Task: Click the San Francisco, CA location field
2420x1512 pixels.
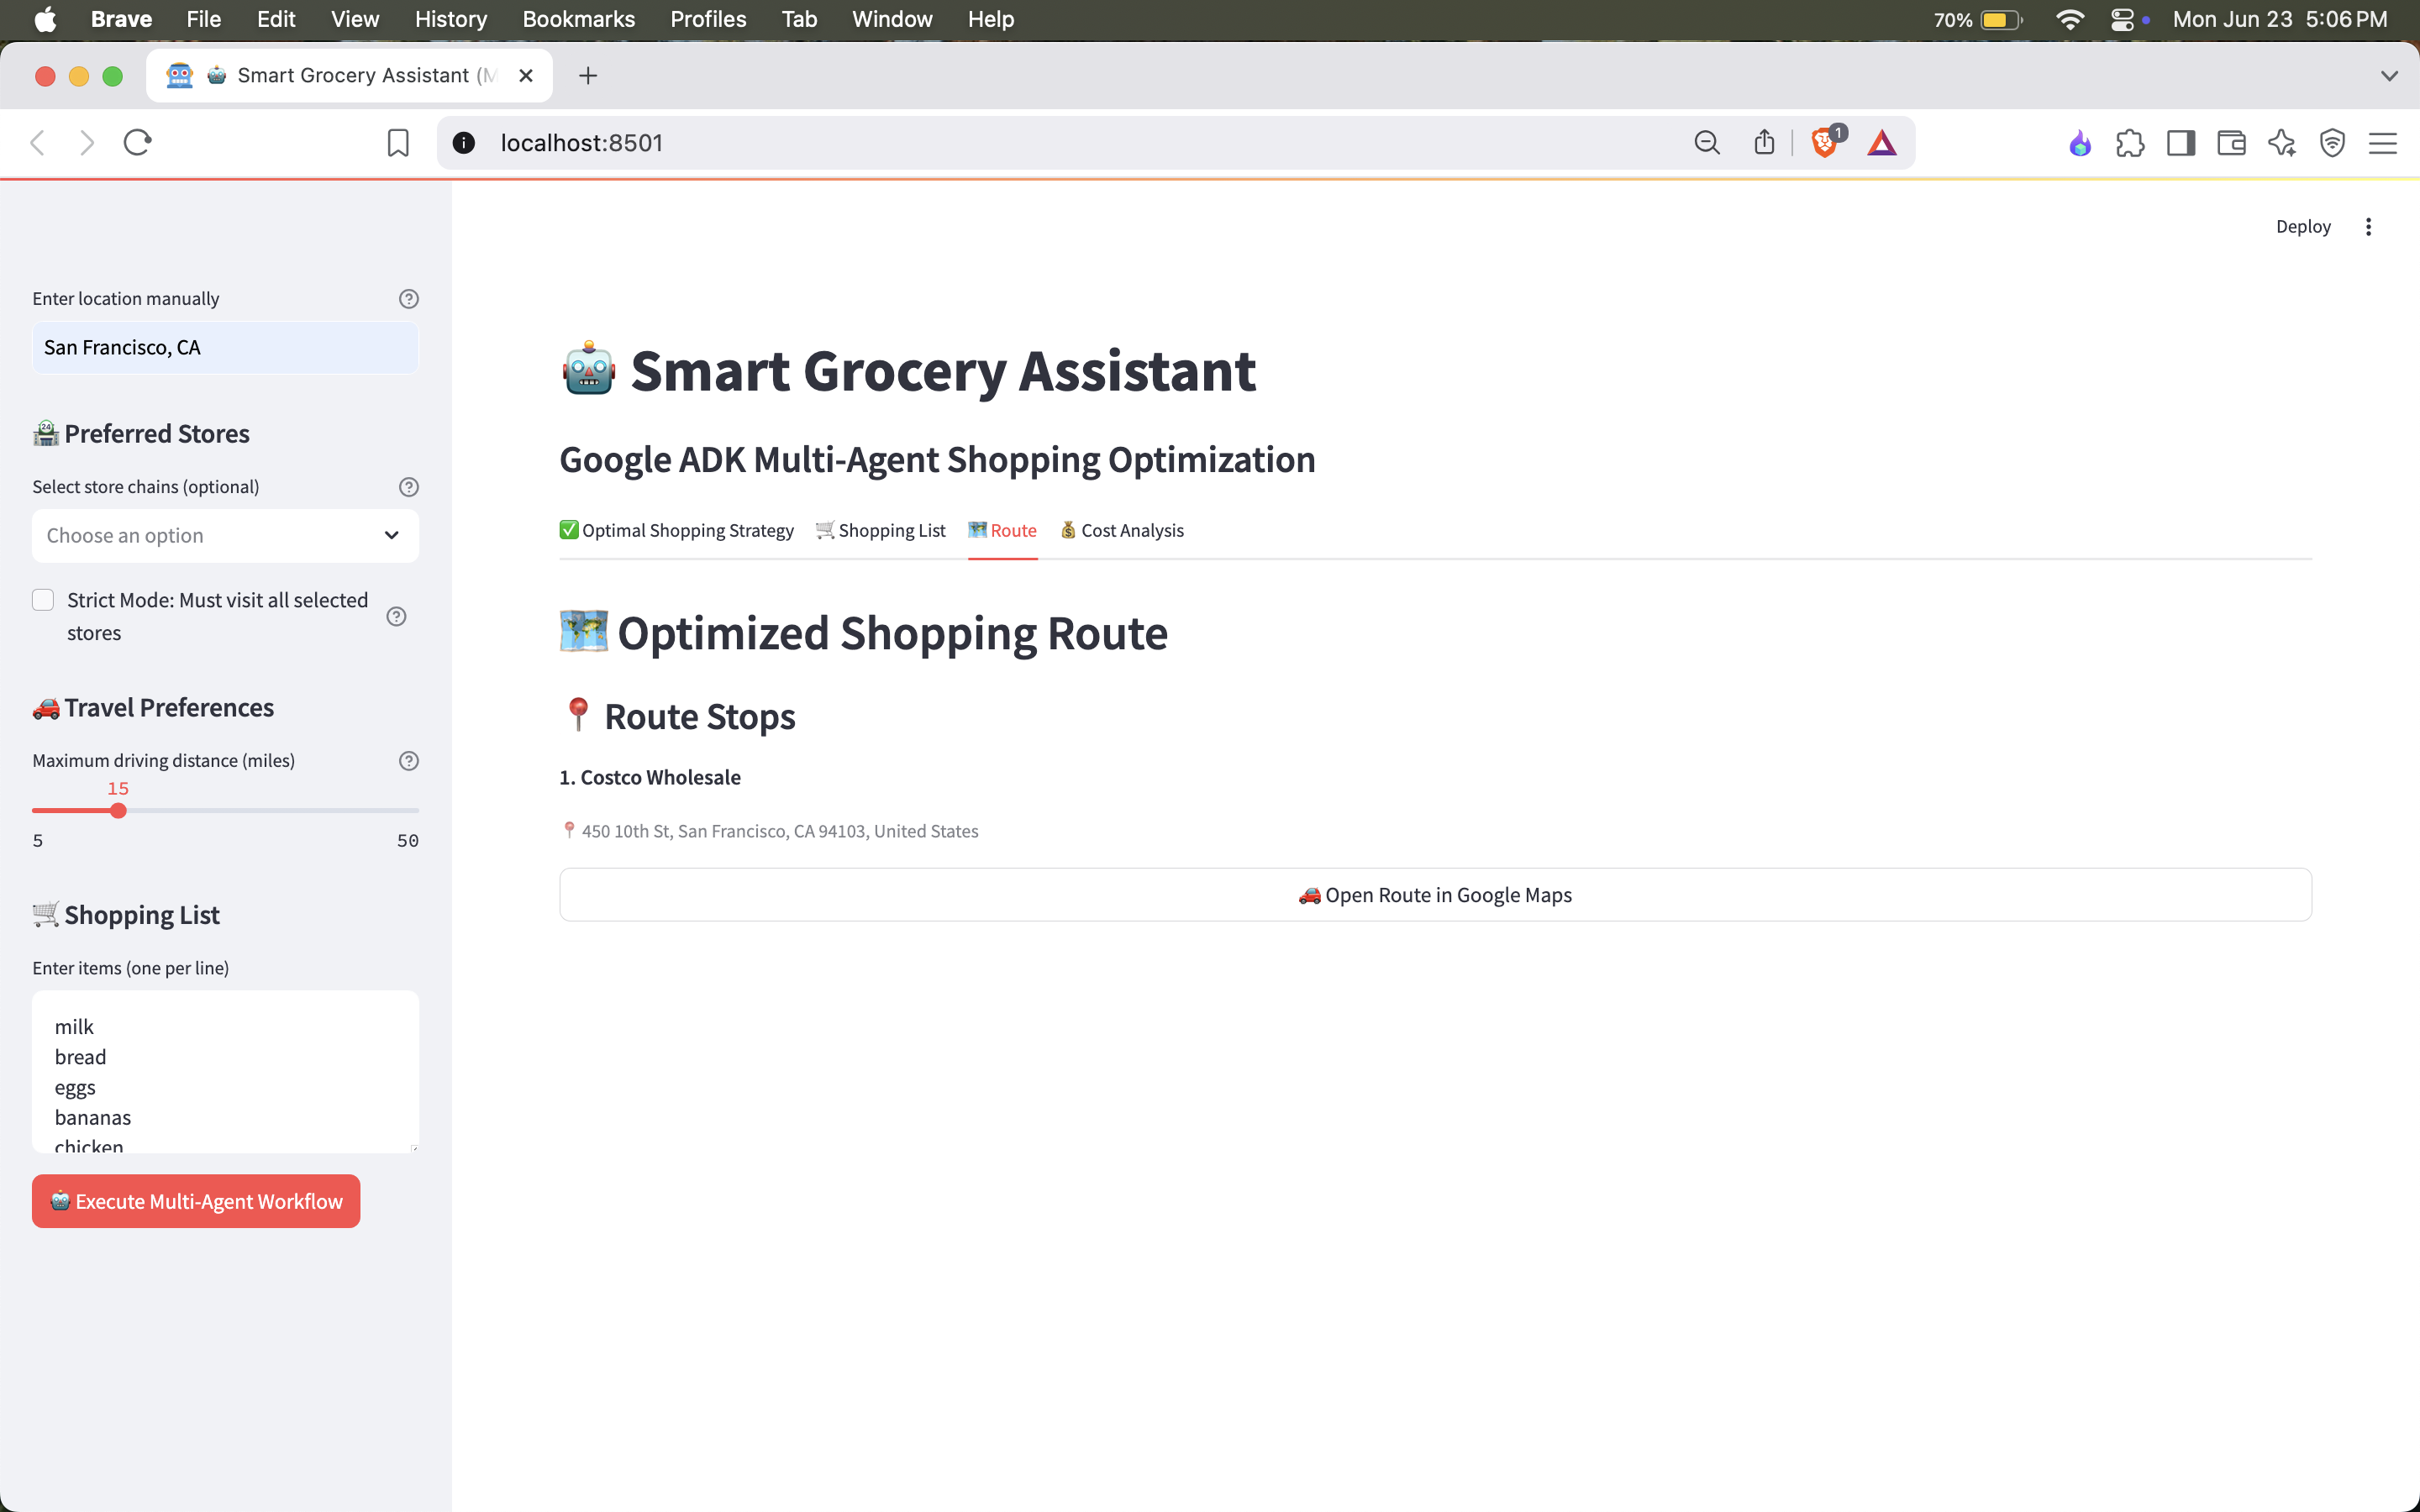Action: pos(225,348)
